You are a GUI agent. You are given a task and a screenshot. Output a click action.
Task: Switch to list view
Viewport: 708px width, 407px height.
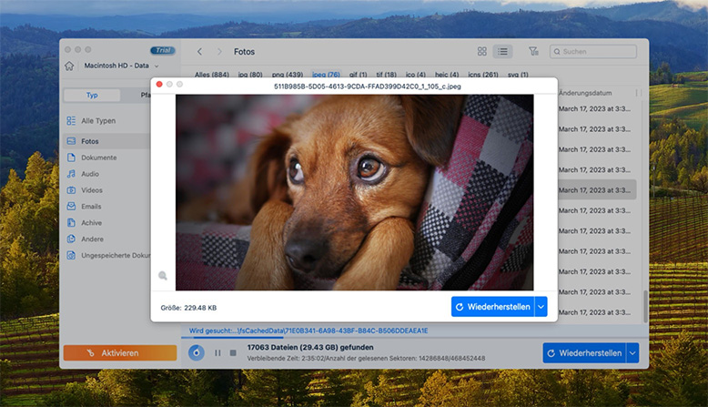tap(502, 52)
